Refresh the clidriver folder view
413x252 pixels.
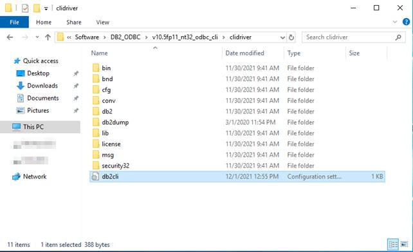point(291,37)
